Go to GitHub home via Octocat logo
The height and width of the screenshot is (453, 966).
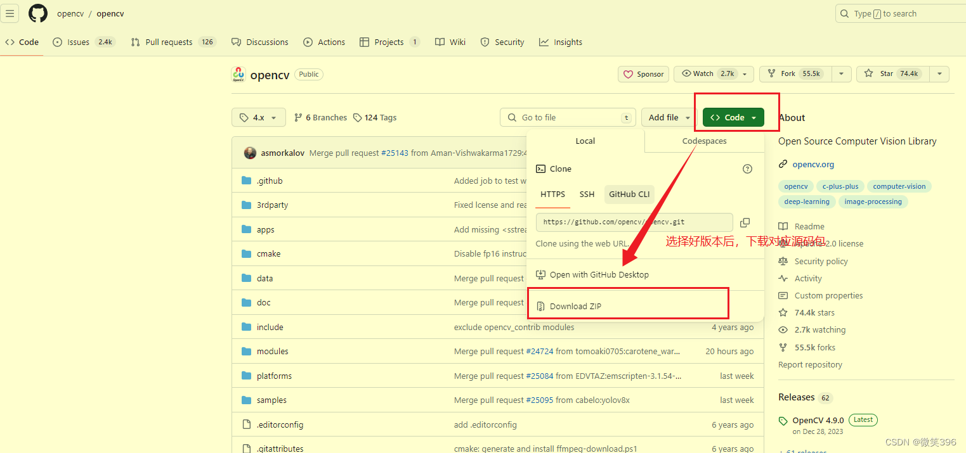point(38,13)
